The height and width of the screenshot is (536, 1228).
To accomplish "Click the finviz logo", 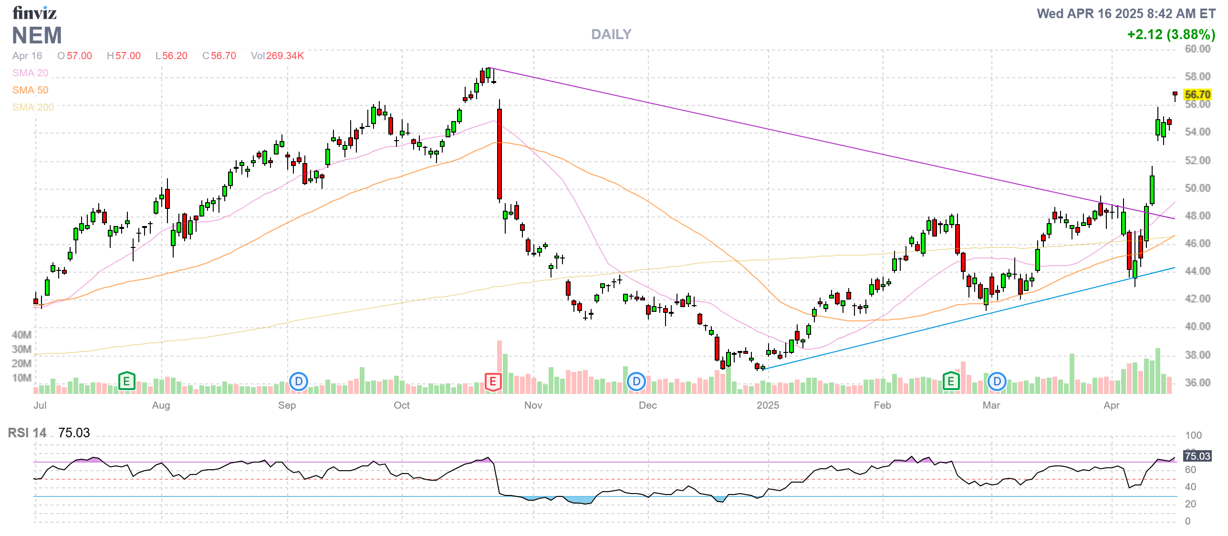I will coord(34,13).
